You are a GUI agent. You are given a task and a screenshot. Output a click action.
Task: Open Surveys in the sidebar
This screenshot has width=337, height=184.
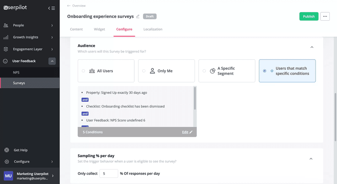pos(30,83)
